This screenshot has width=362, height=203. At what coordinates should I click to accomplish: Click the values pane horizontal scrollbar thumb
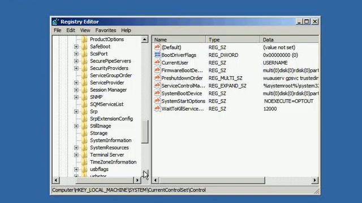point(212,180)
